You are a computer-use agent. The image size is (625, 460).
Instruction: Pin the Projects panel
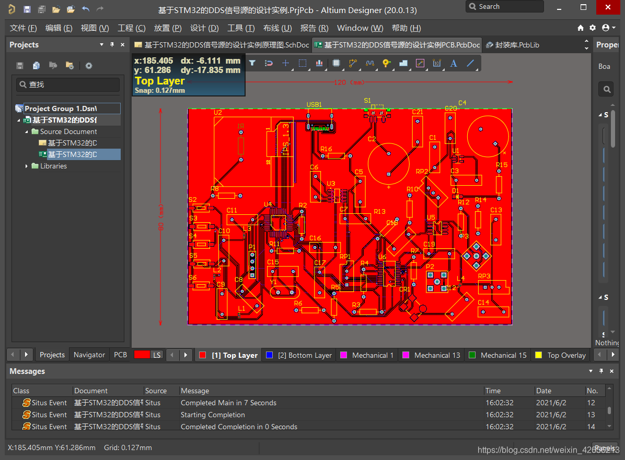112,44
